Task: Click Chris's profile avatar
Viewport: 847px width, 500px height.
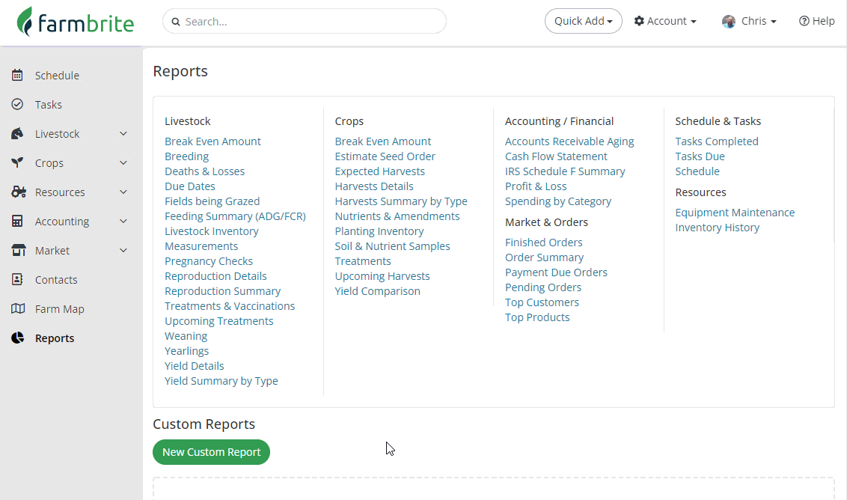Action: 729,22
